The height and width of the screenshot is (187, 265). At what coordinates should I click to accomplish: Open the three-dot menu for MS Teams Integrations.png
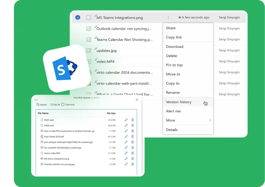click(x=168, y=18)
